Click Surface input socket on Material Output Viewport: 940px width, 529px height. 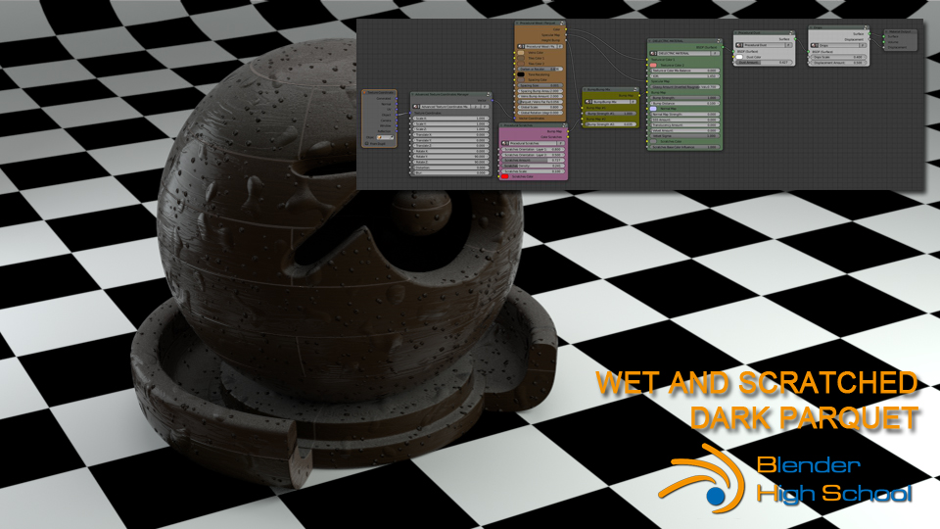coord(883,36)
